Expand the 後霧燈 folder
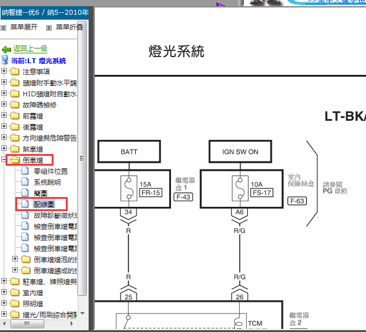366x332 pixels. [4, 126]
